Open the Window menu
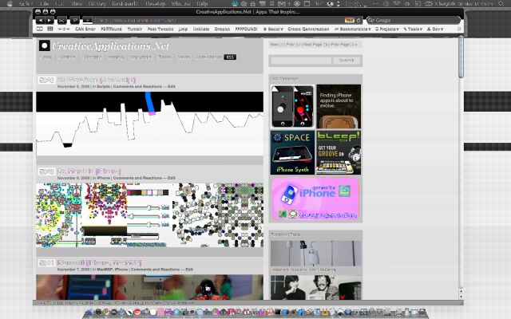 181,3
